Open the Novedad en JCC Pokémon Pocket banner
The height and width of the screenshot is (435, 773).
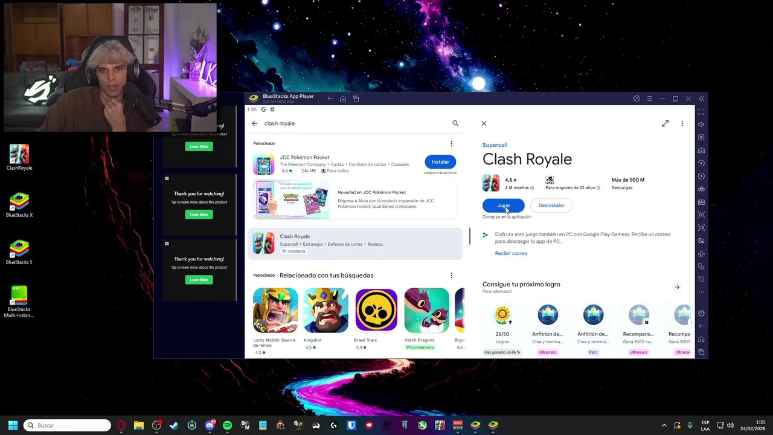(x=354, y=200)
